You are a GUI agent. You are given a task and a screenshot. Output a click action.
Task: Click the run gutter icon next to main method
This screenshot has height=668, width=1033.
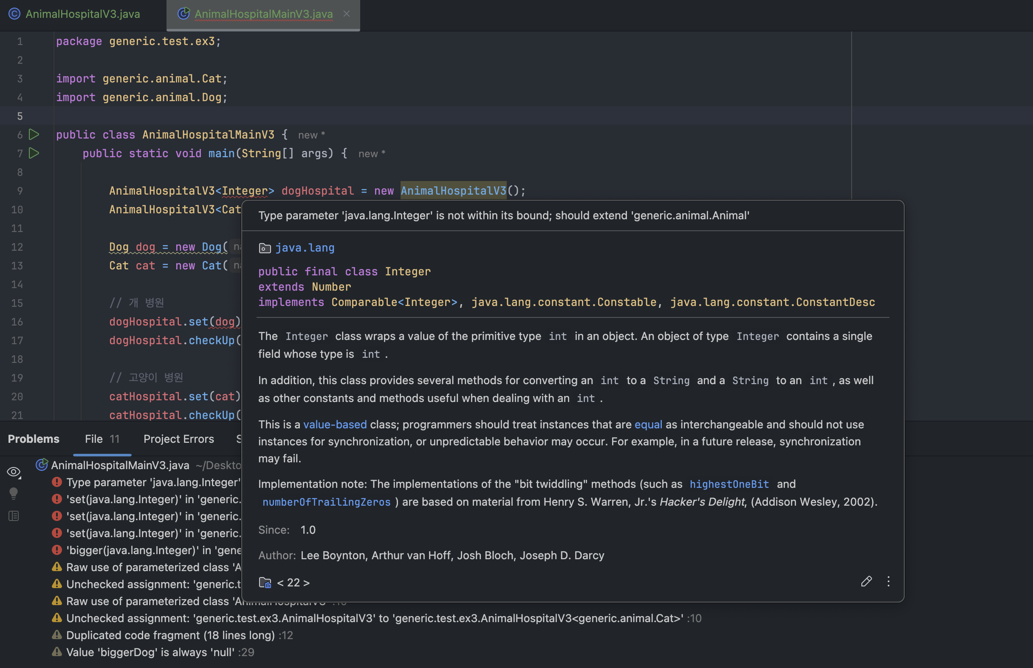click(34, 153)
